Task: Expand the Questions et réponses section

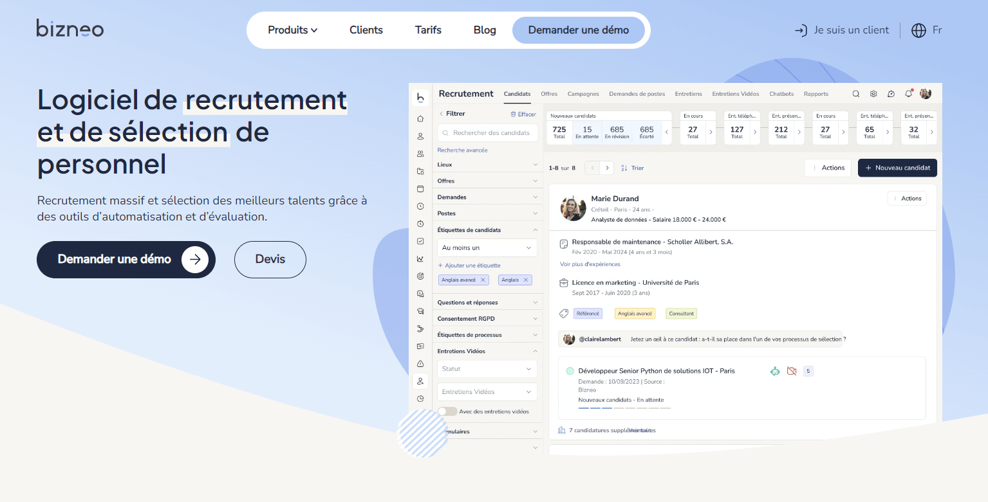Action: (x=488, y=302)
